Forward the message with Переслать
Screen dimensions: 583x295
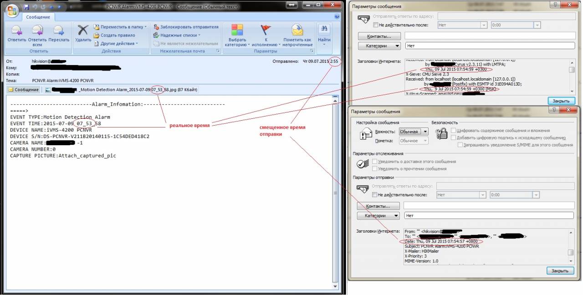click(59, 35)
